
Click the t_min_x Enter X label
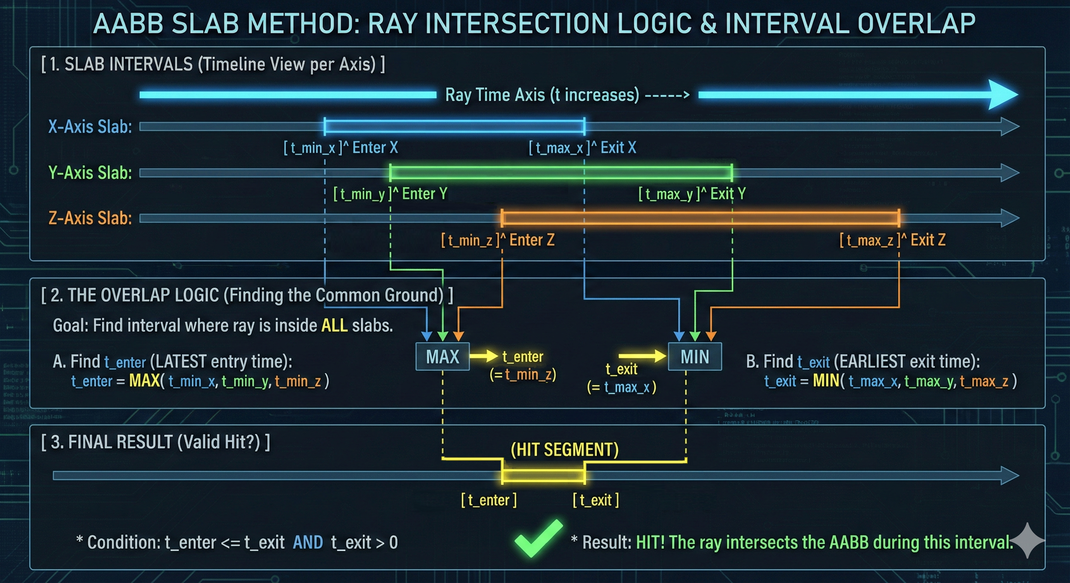340,148
